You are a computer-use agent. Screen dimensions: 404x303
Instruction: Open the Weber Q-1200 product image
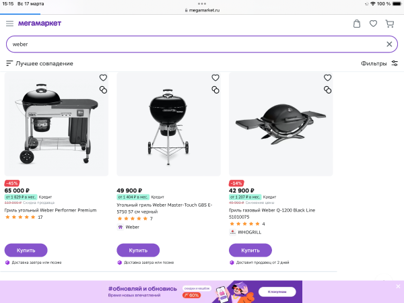click(280, 125)
